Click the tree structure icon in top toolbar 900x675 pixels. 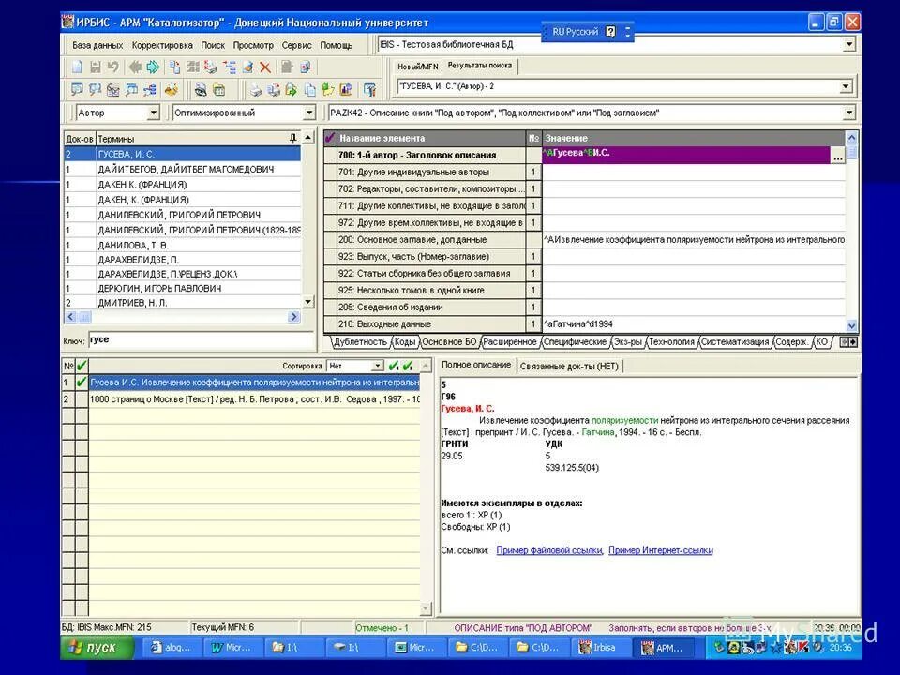click(230, 67)
